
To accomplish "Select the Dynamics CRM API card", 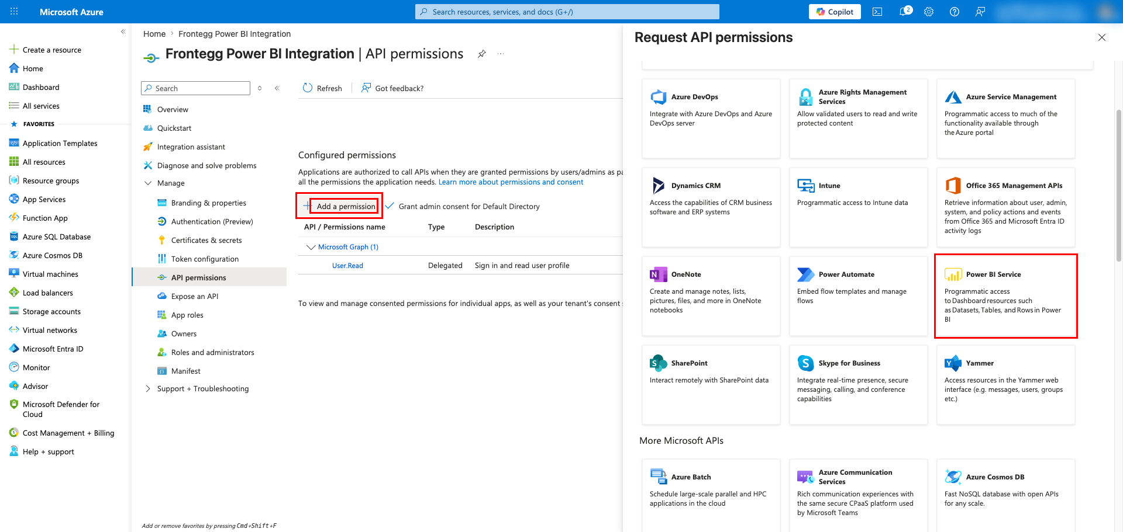I will 711,207.
